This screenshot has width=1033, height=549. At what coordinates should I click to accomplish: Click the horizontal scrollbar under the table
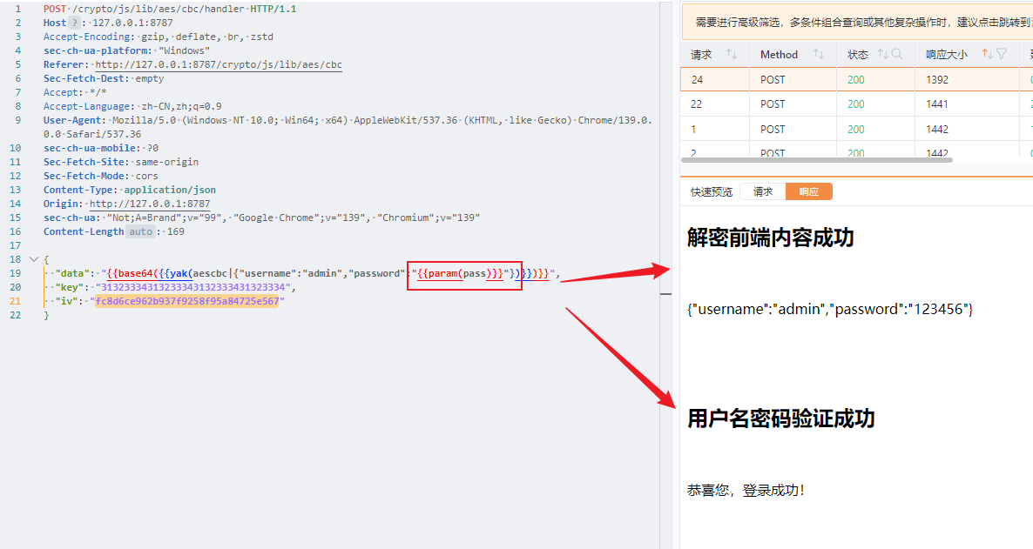(817, 159)
